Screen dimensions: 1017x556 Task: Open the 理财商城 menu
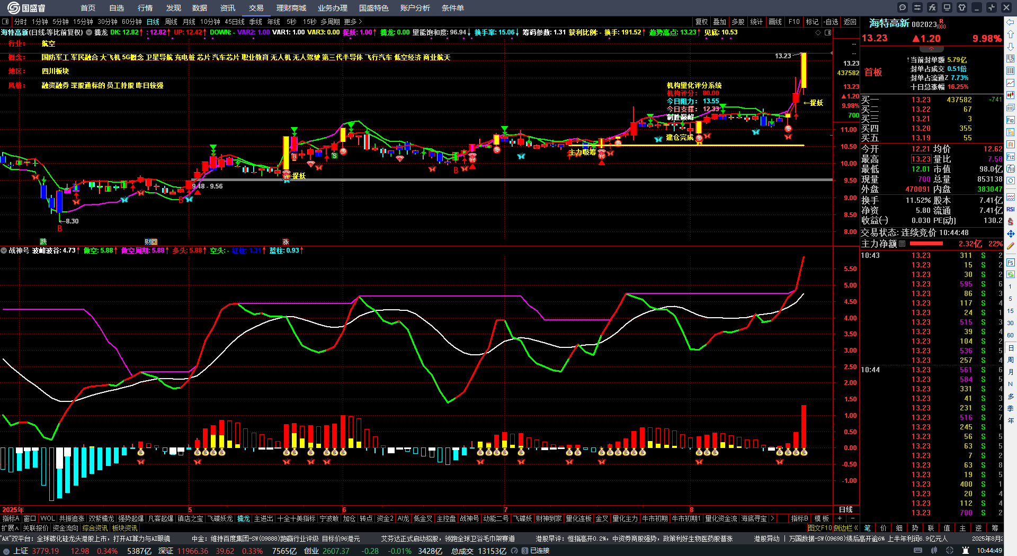point(291,8)
